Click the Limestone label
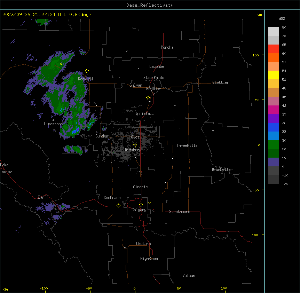 (x=53, y=124)
